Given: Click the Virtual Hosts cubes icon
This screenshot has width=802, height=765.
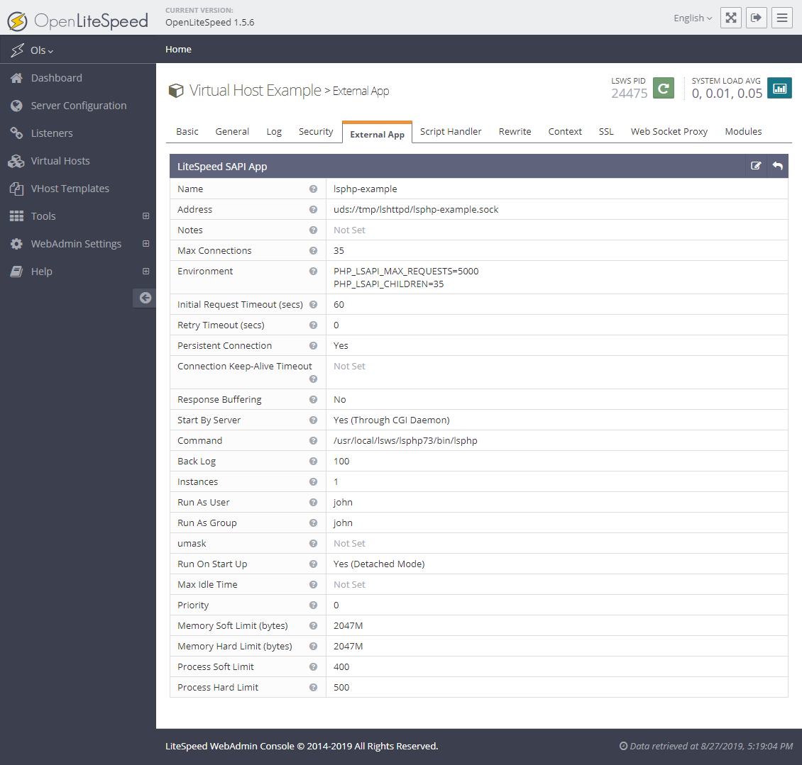Looking at the screenshot, I should pyautogui.click(x=16, y=161).
